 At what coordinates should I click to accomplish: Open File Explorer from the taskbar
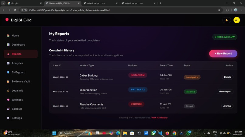[x=125, y=133]
